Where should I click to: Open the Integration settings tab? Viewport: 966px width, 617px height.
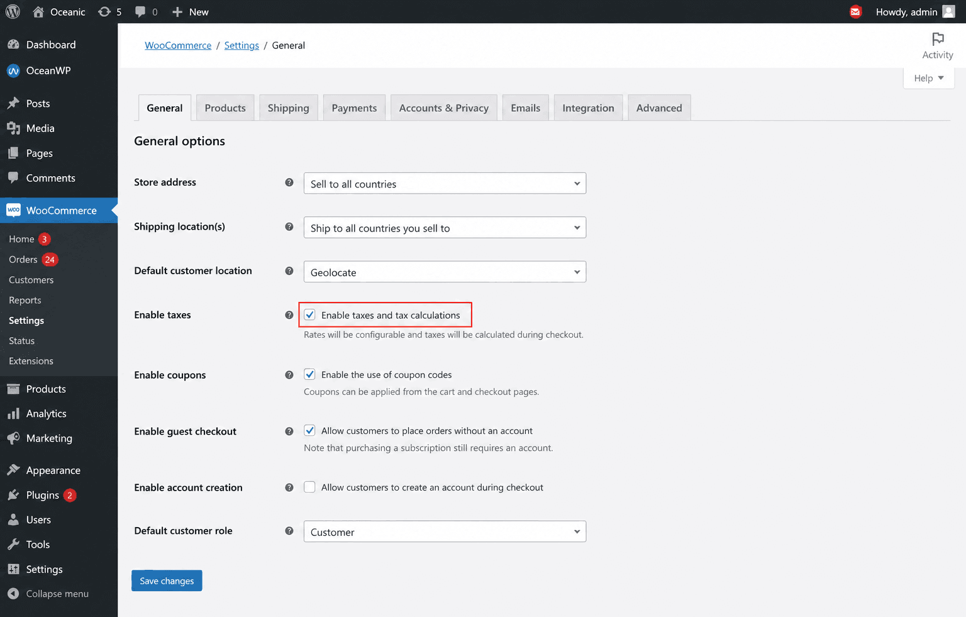point(588,108)
